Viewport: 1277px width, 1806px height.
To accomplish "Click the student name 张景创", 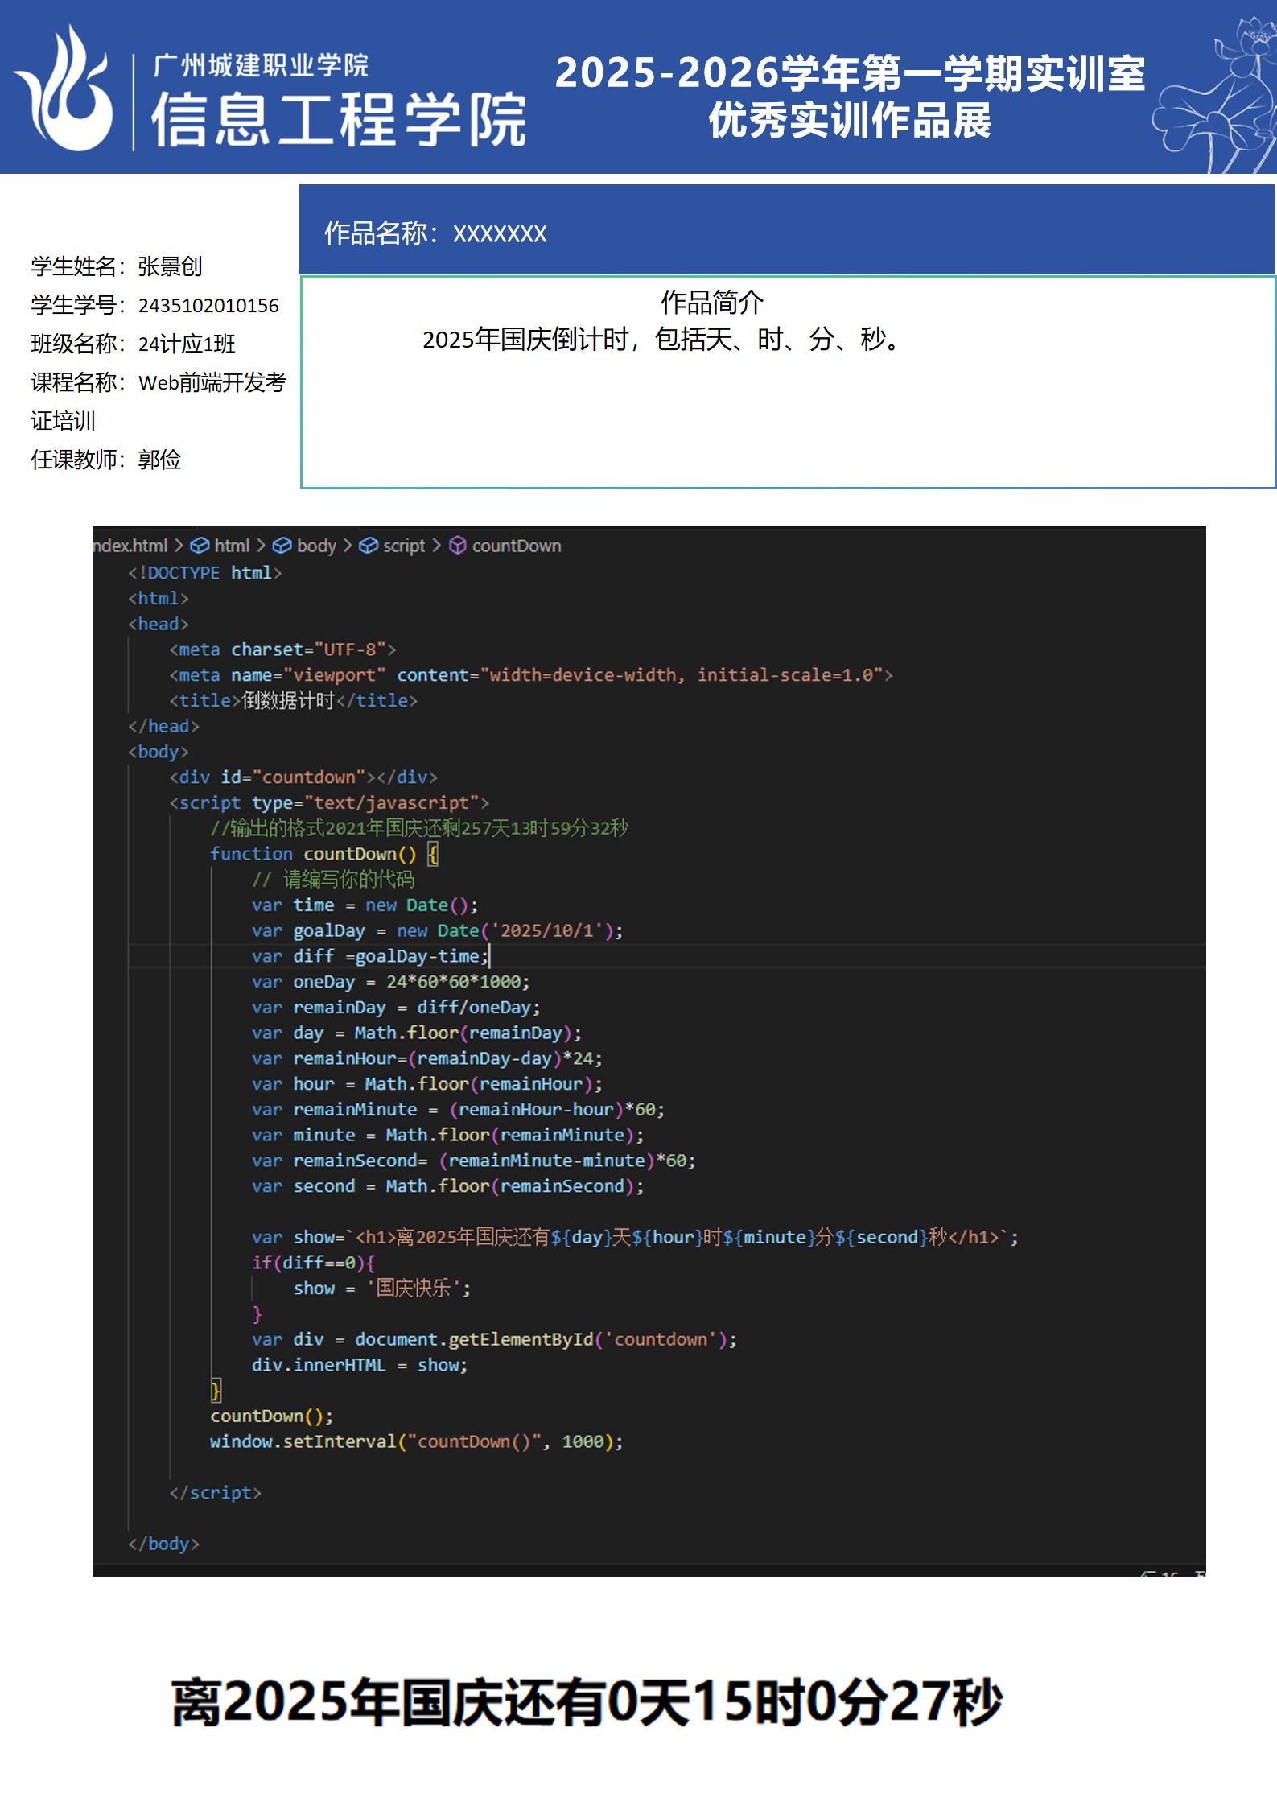I will pos(170,266).
